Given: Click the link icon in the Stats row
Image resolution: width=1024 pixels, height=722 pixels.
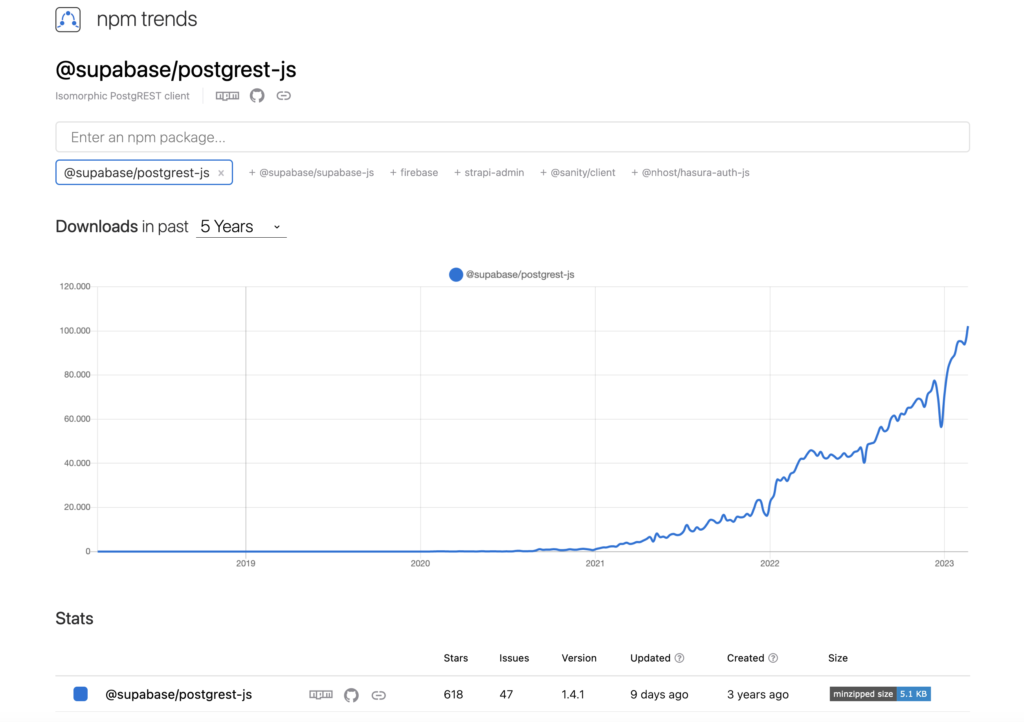Looking at the screenshot, I should (379, 695).
